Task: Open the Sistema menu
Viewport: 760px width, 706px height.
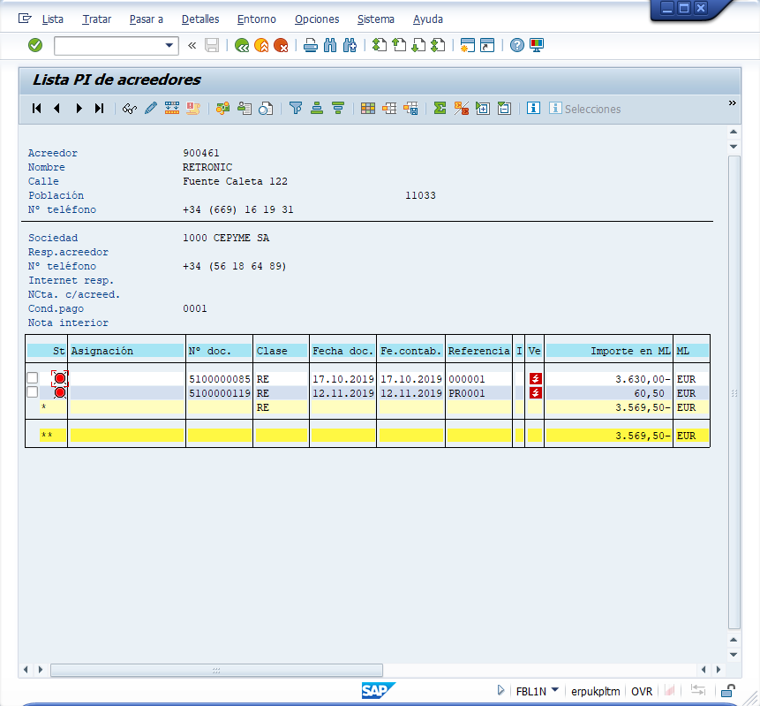Action: point(375,19)
